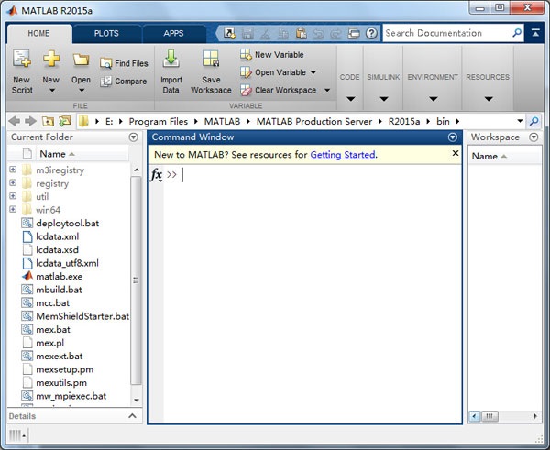Expand the registry folder
This screenshot has height=450, width=550.
tap(13, 182)
